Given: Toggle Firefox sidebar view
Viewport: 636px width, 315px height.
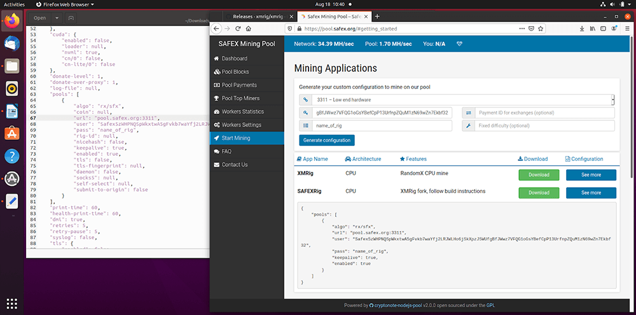Looking at the screenshot, I should (x=603, y=29).
